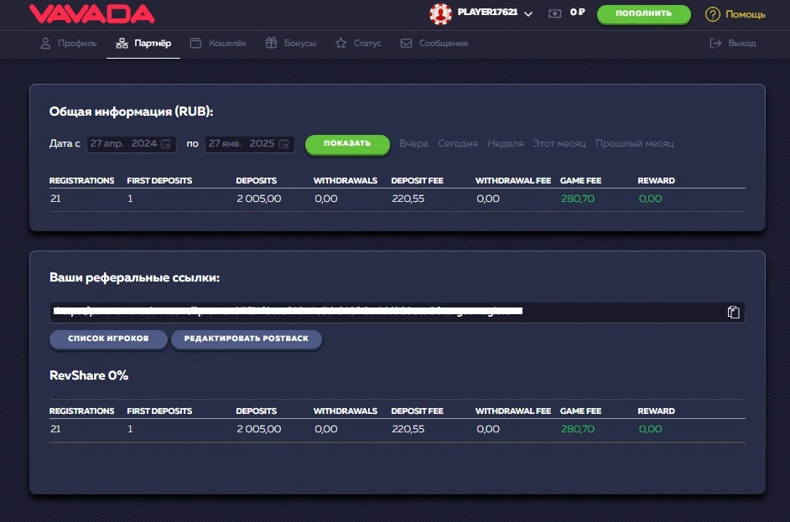790x522 pixels.
Task: Click the GAME FEE column header in general info
Action: (580, 181)
